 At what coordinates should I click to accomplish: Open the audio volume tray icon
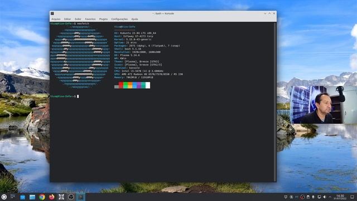[325, 197]
